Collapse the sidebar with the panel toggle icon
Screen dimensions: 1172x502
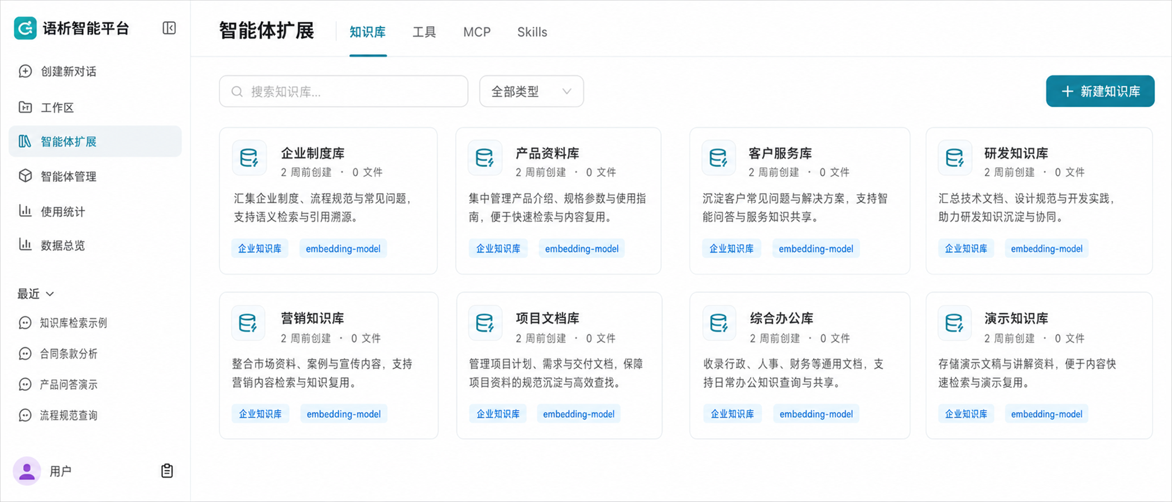click(169, 28)
